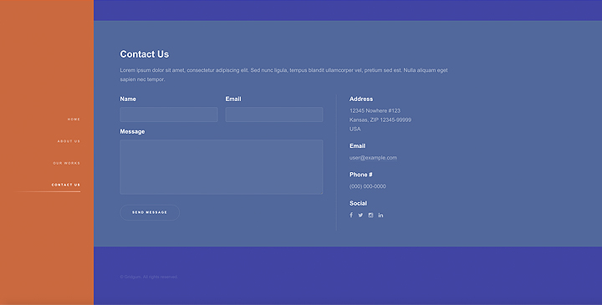Click the "12345 Nowhere #123" address line
Screen dimensions: 602x305
(x=375, y=110)
